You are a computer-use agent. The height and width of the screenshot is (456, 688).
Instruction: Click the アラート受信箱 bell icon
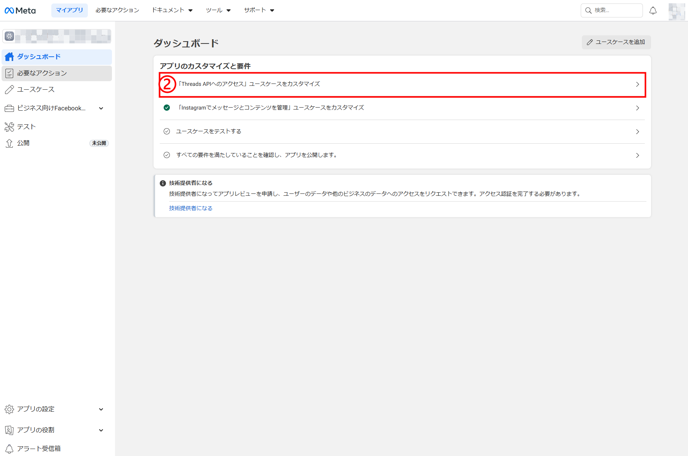point(9,449)
